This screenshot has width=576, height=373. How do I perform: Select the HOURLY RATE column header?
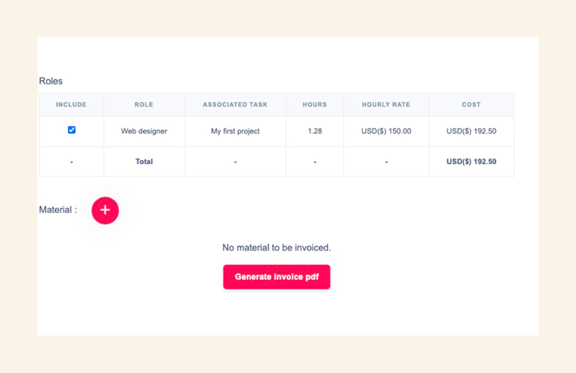click(x=386, y=104)
